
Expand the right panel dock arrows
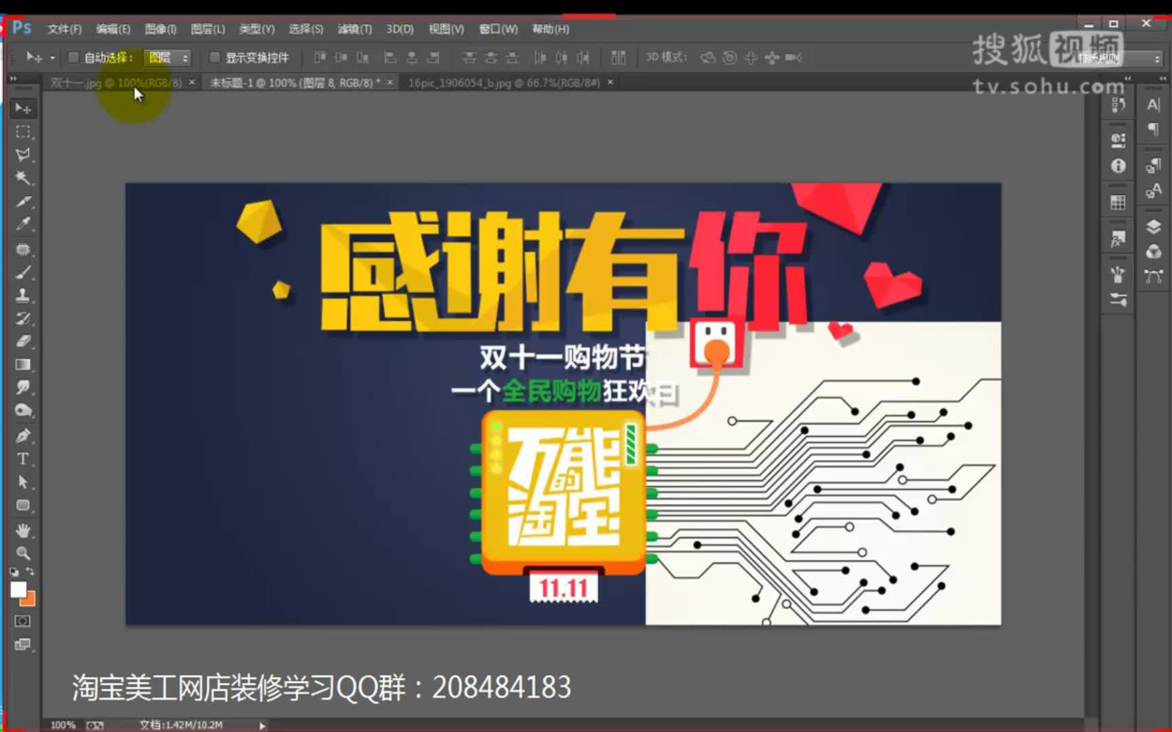click(1163, 79)
